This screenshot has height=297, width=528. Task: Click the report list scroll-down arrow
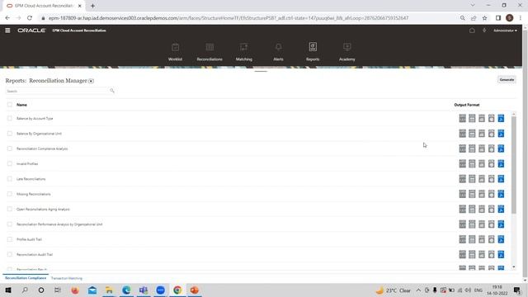click(513, 266)
